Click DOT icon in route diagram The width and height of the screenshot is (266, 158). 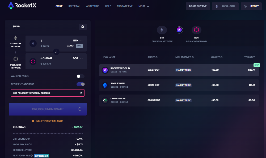[196, 30]
